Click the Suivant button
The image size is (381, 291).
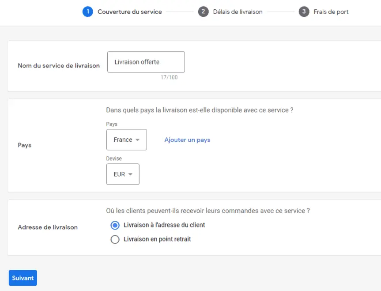coord(23,278)
